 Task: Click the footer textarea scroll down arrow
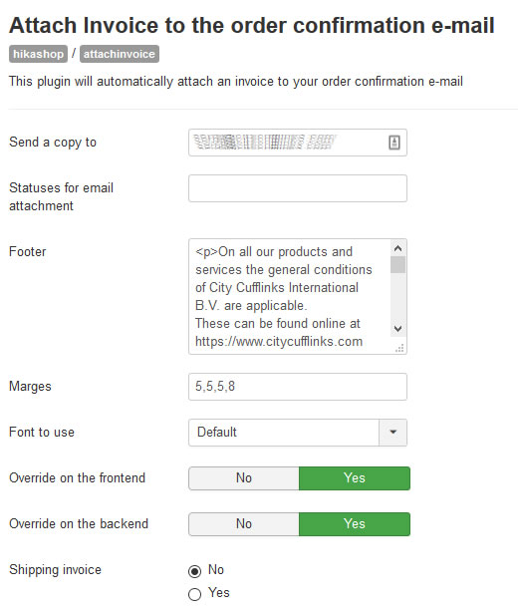397,329
